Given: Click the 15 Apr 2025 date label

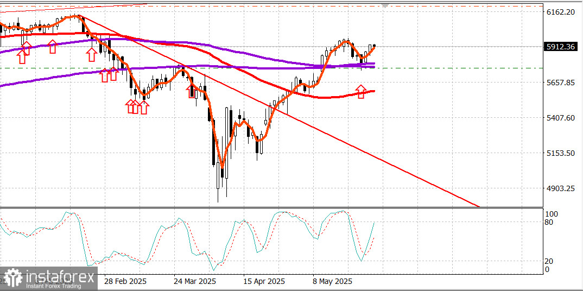Looking at the screenshot, I should (x=265, y=281).
